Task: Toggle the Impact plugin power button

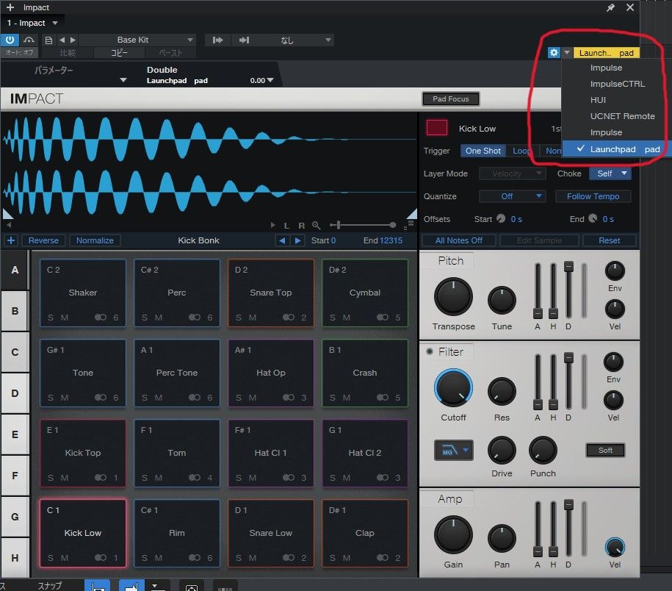Action: (x=10, y=40)
